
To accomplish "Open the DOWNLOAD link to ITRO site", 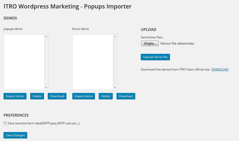I will pos(220,70).
